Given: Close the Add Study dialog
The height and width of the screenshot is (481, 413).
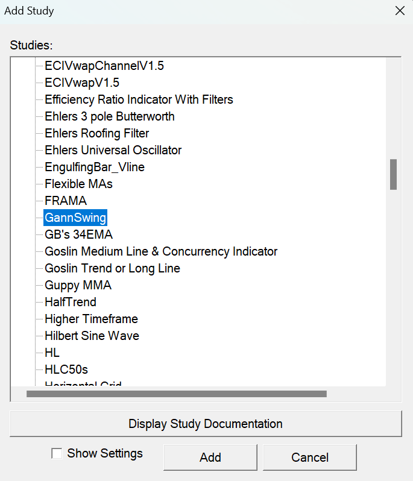Looking at the screenshot, I should coord(399,11).
